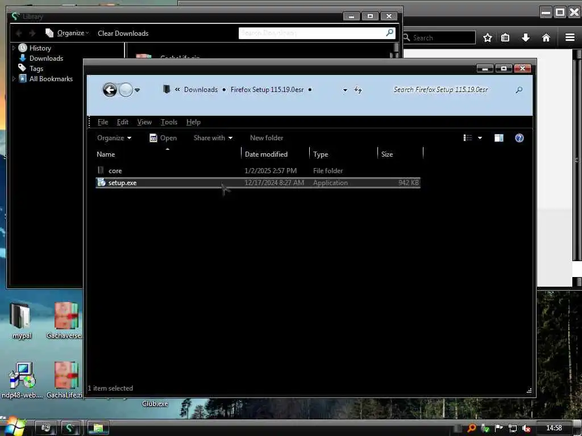Viewport: 582px width, 436px height.
Task: Click the setup.exe application icon
Action: pos(101,182)
